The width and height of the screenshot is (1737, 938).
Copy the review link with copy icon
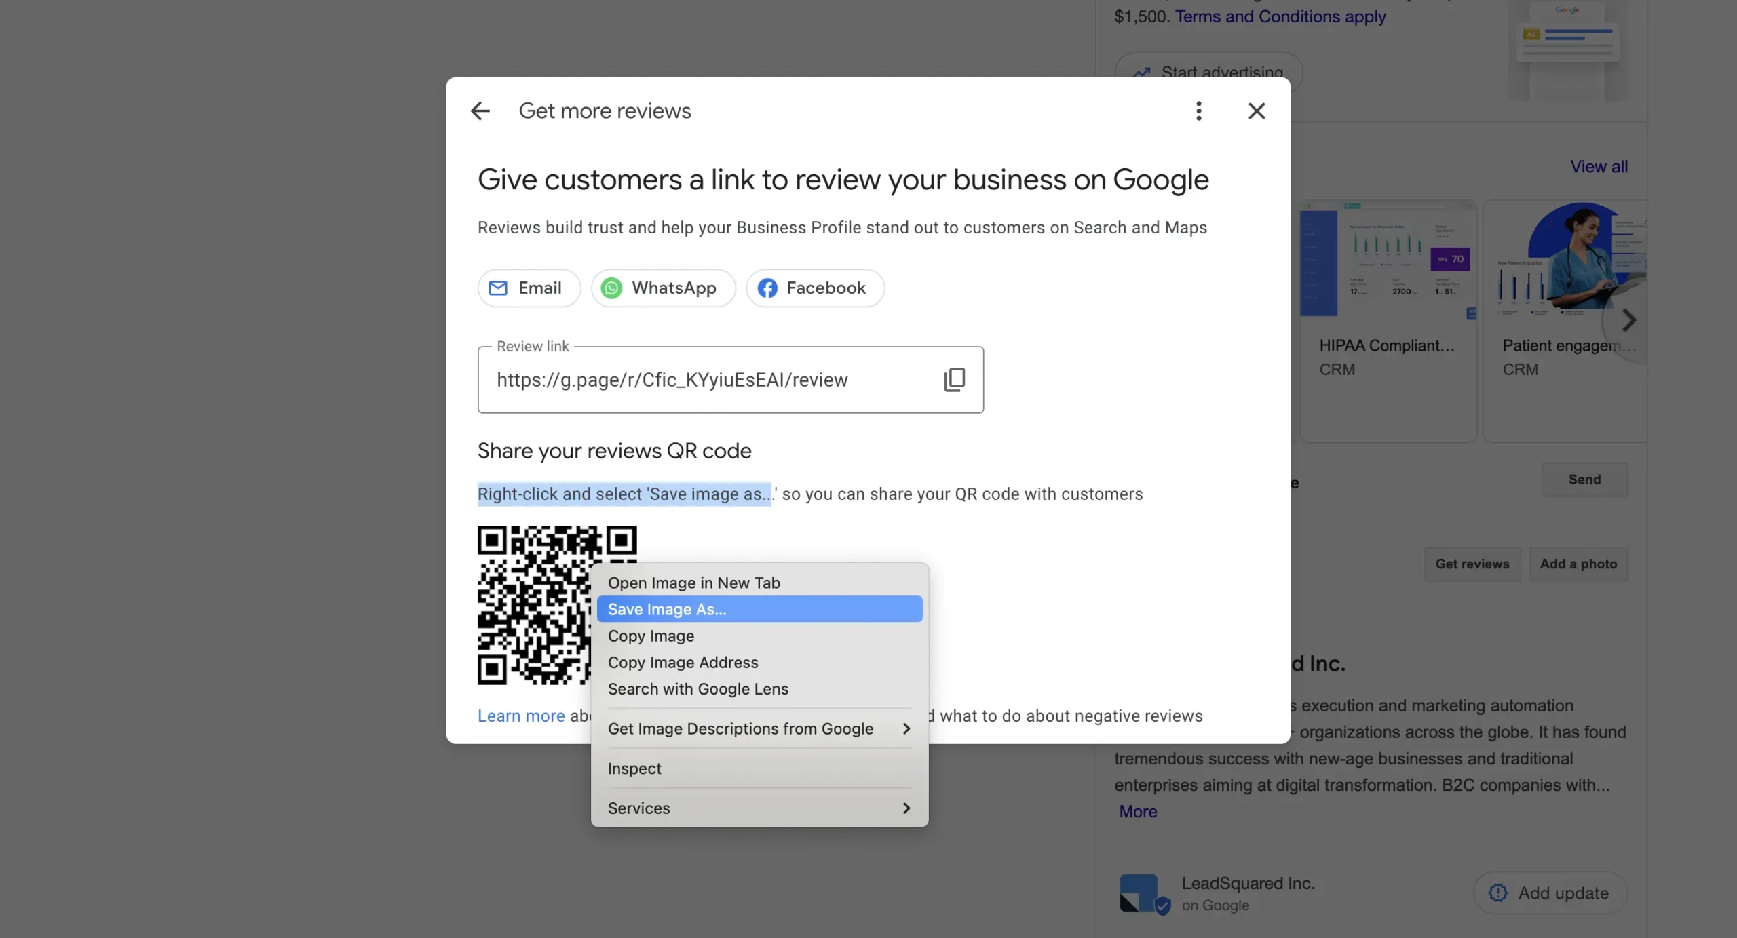954,380
